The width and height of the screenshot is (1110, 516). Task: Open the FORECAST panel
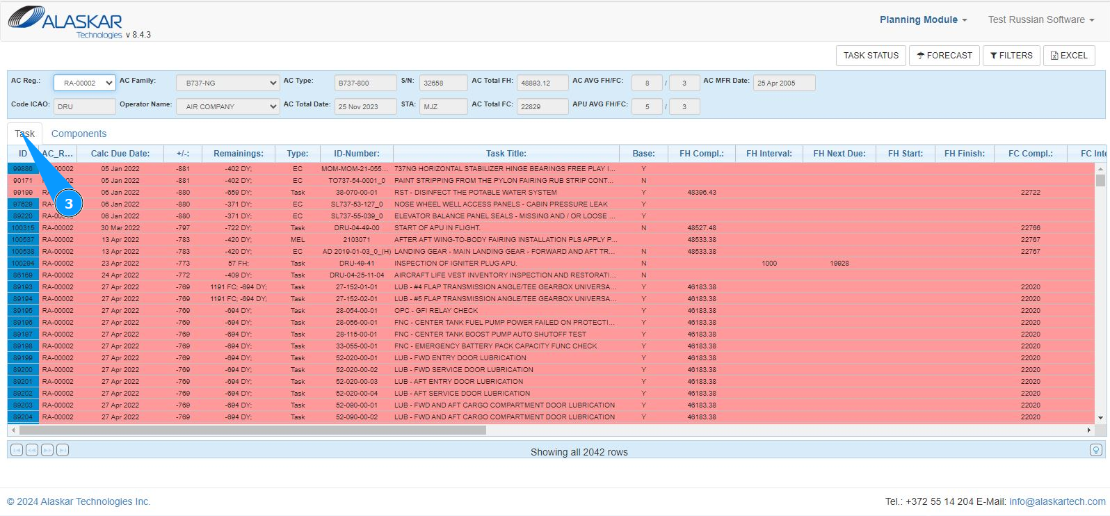944,56
